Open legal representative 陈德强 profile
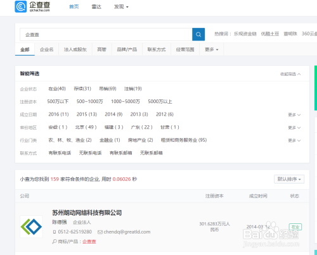The height and width of the screenshot is (255, 317). [x=60, y=222]
